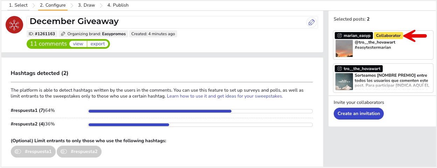
Task: Click the red network logo icon
Action: pos(14,24)
